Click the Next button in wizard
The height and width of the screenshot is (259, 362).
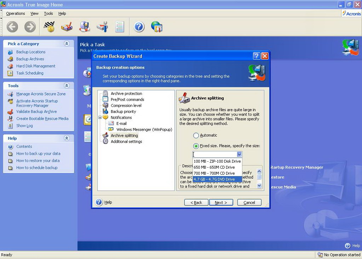click(221, 202)
